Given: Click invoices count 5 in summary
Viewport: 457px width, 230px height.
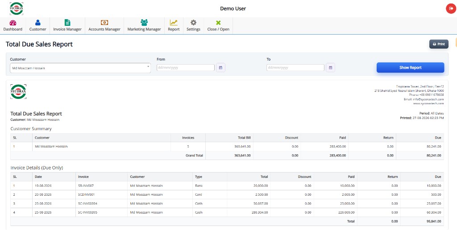Looking at the screenshot, I should (x=188, y=147).
